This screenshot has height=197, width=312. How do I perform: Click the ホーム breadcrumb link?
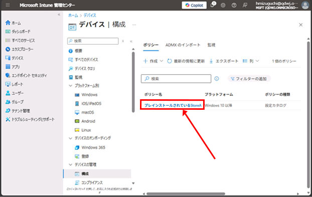[73, 16]
